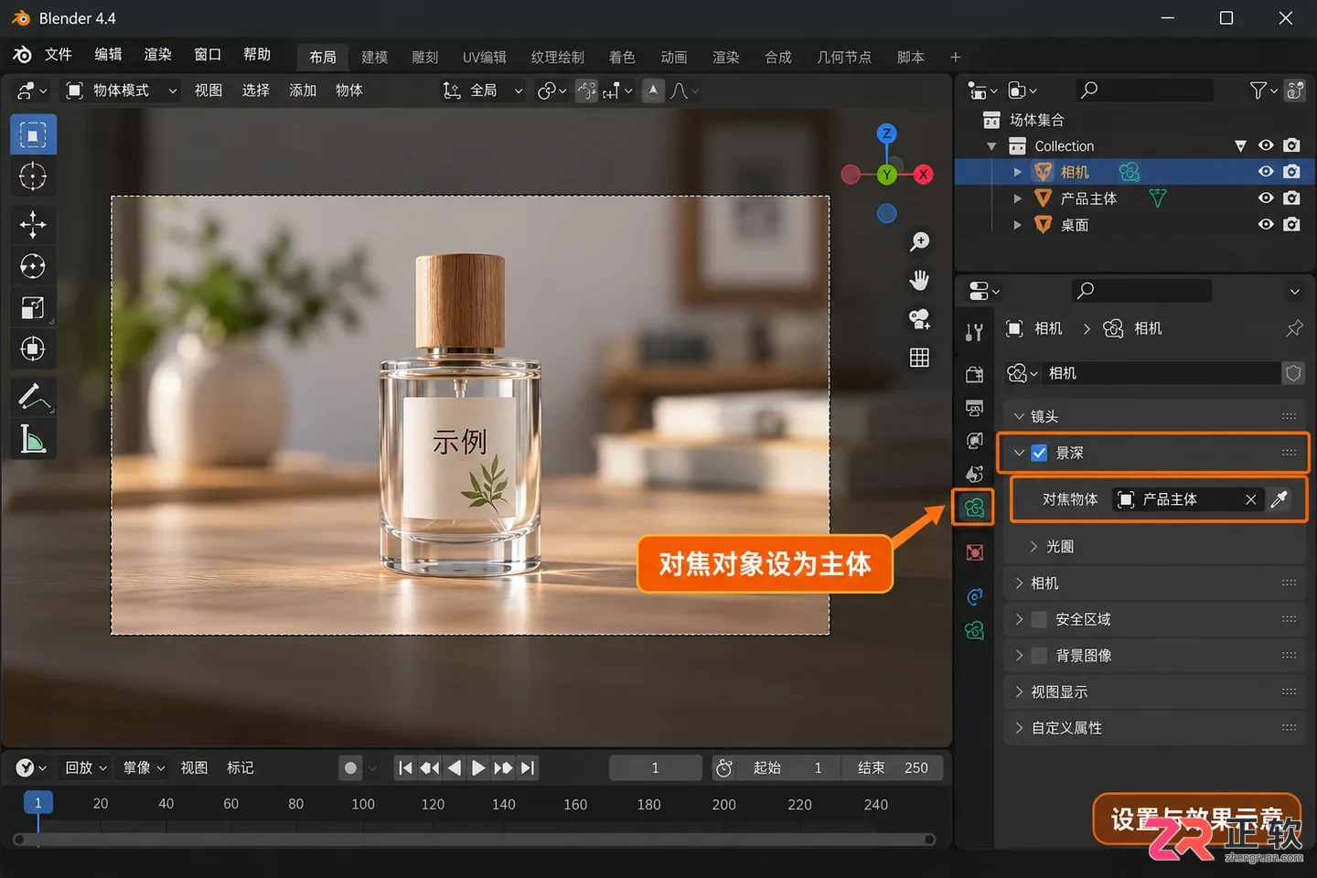
Task: Activate the 3D Cursor tool
Action: 33,176
